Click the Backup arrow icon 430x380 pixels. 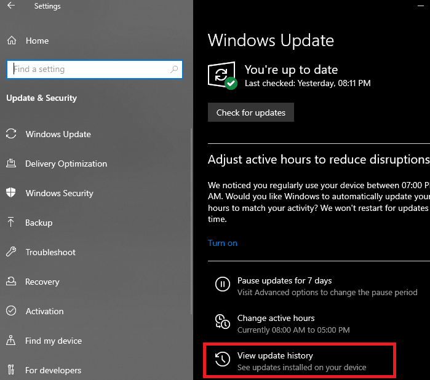coord(10,222)
